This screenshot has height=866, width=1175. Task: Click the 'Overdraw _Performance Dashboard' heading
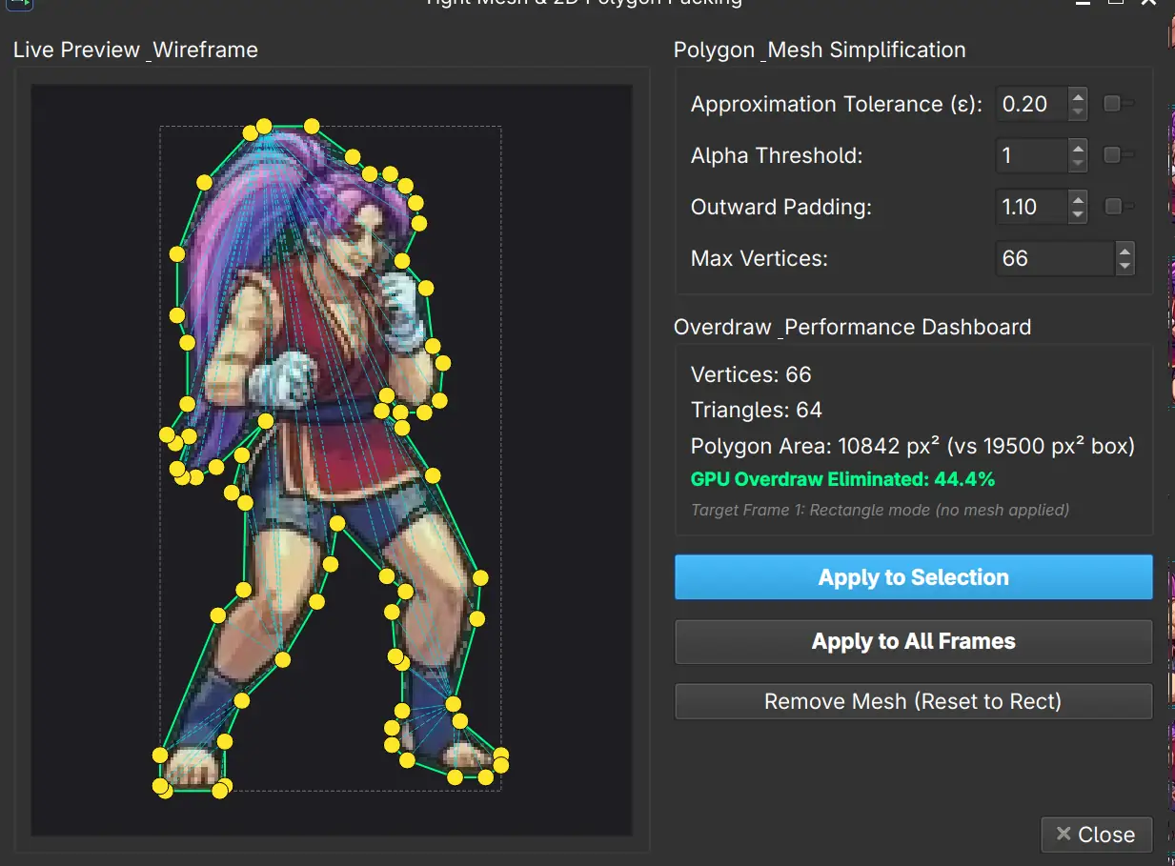852,327
